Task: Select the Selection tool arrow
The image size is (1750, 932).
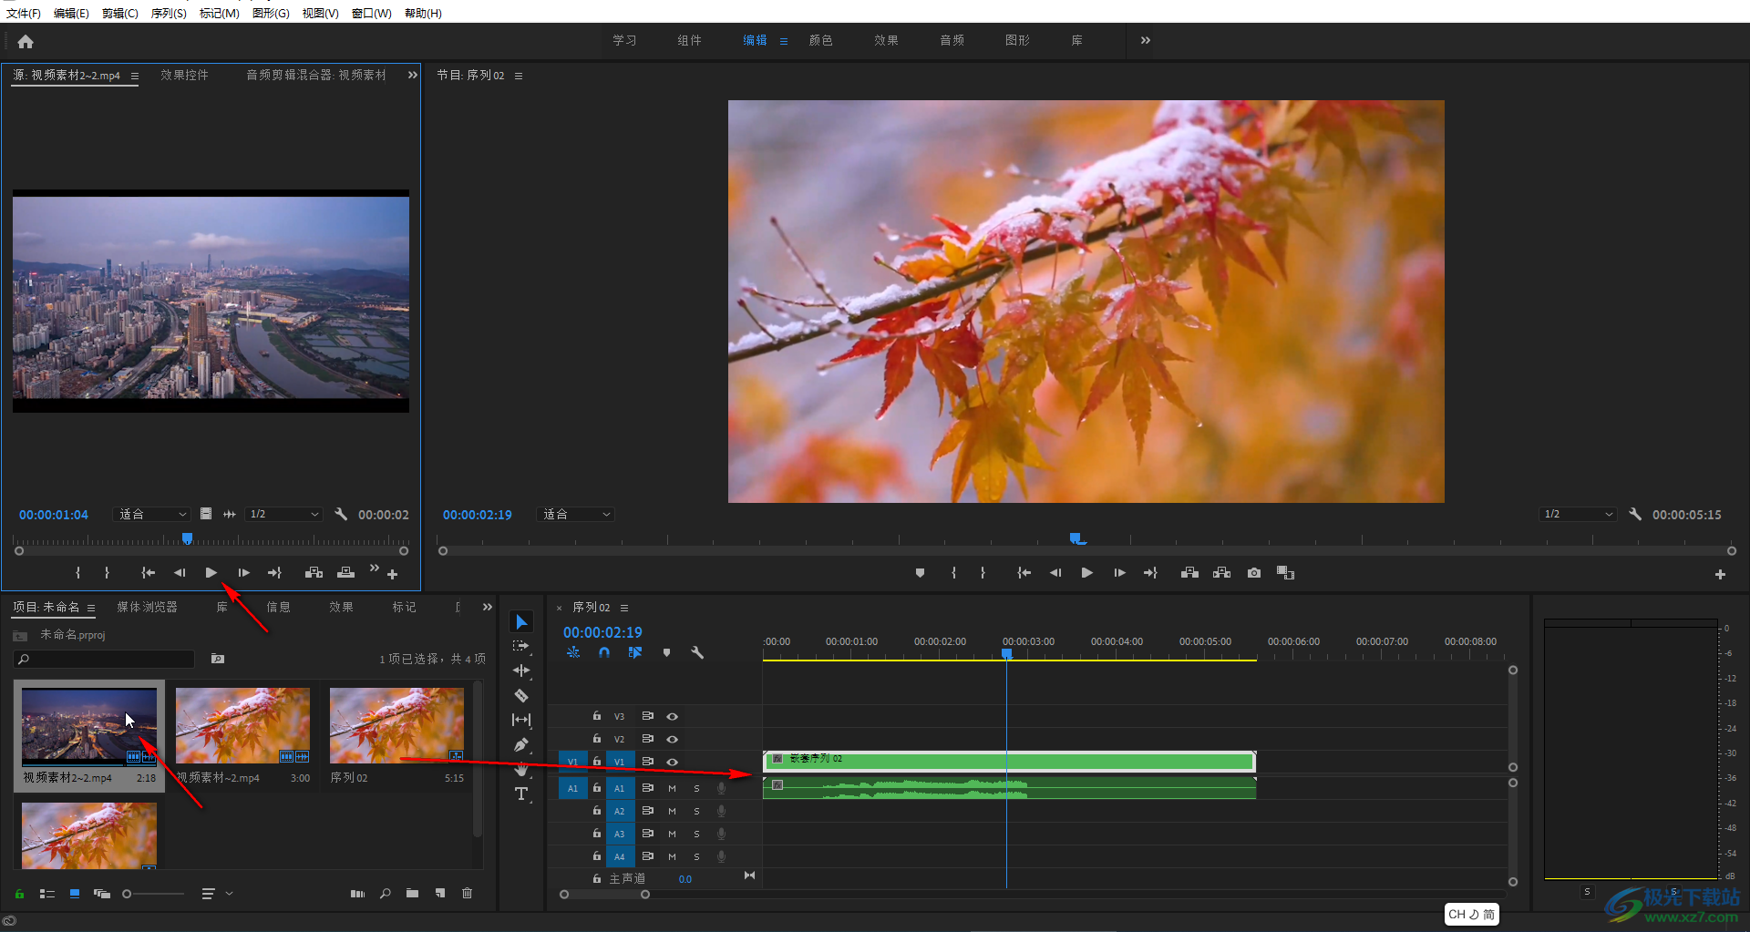Action: pyautogui.click(x=520, y=622)
